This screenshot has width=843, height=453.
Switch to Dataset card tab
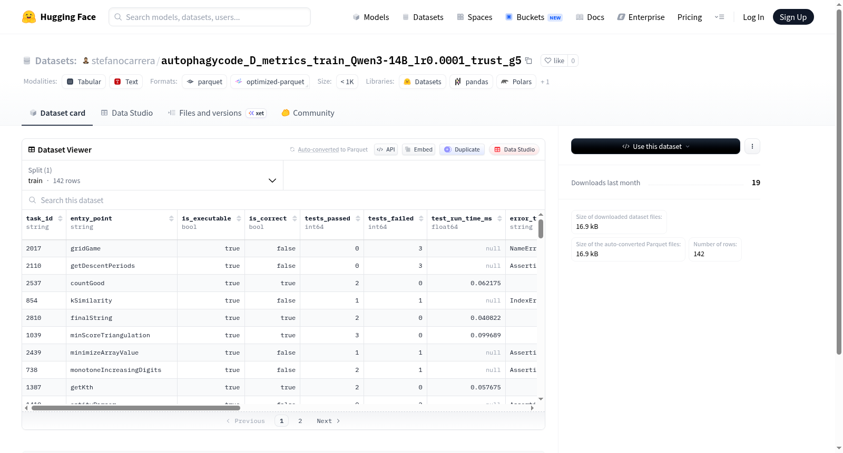coord(57,113)
